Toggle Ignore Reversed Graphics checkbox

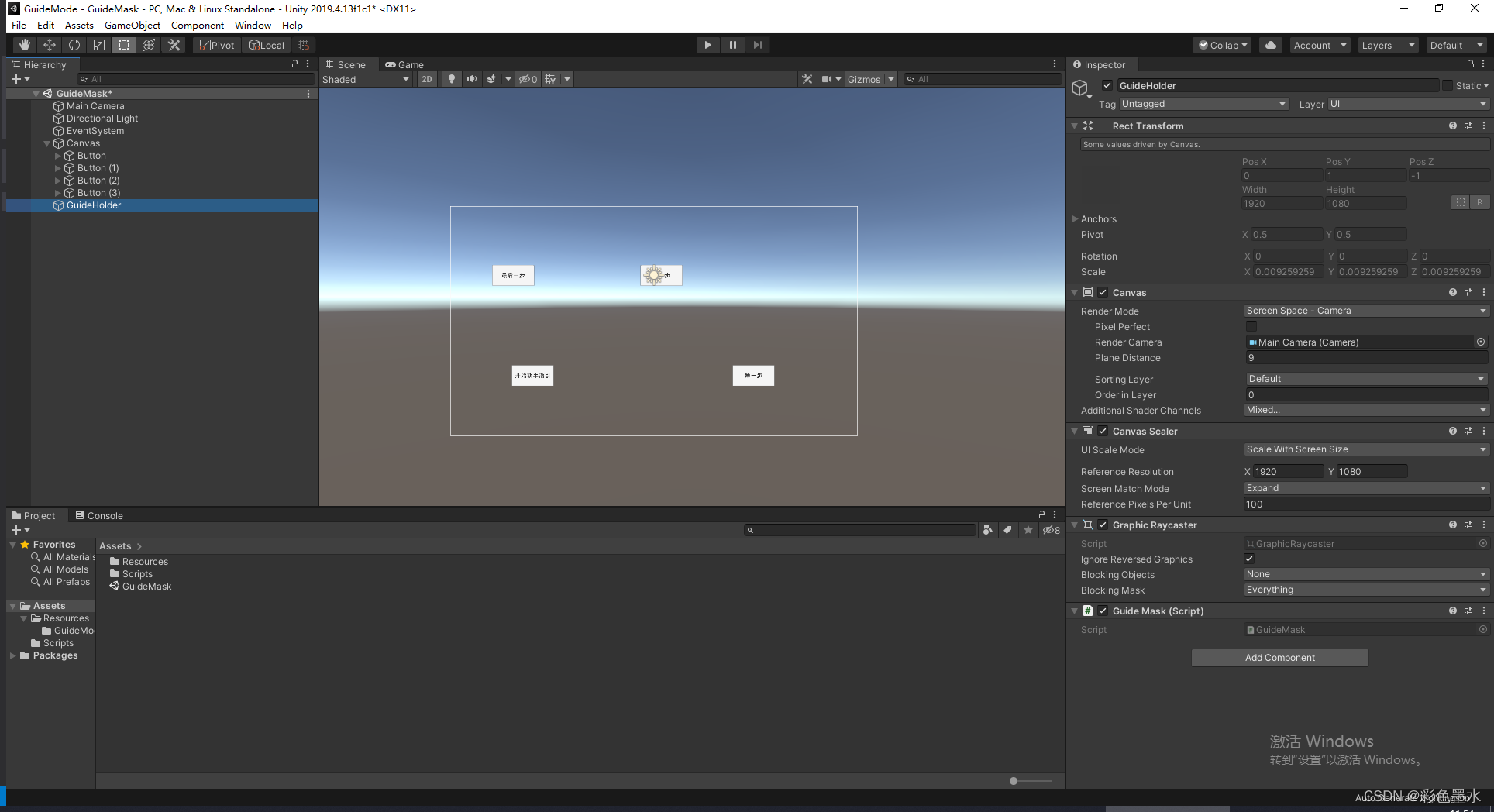point(1249,559)
